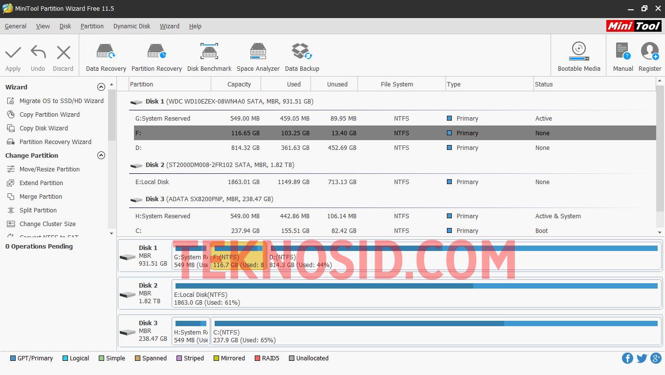
Task: Sort by the File System column header
Action: (402, 84)
